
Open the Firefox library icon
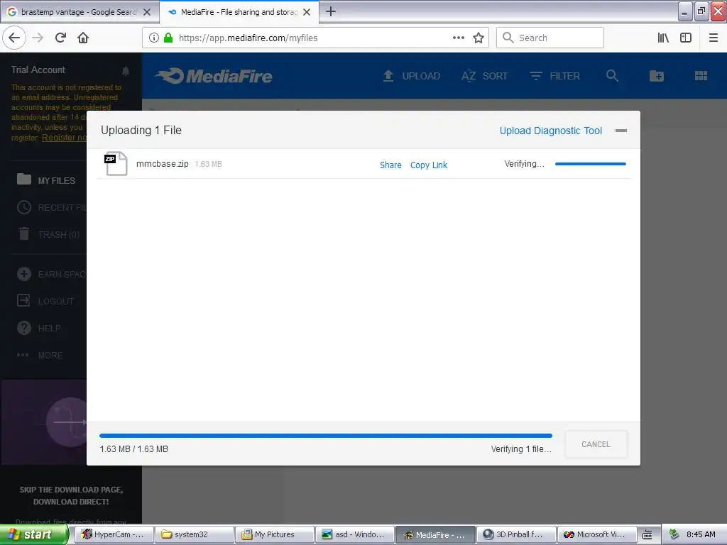(x=663, y=38)
